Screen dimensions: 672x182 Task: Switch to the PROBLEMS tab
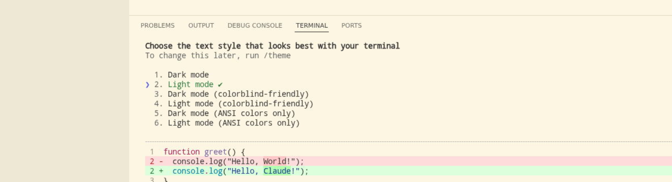coord(157,26)
